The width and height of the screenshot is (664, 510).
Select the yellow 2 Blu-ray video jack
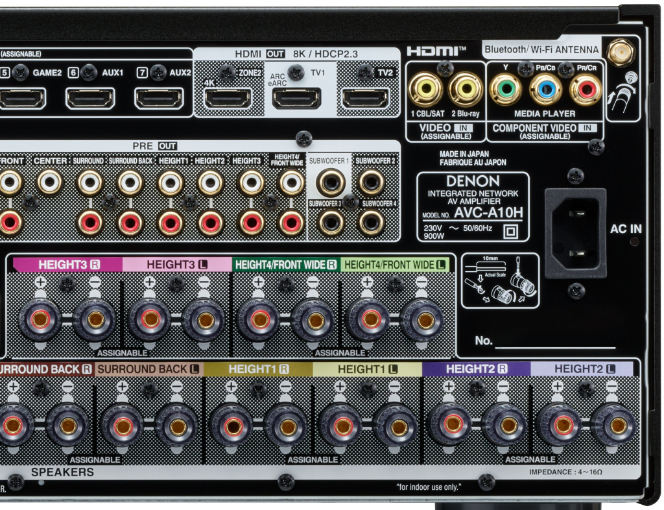click(x=465, y=89)
